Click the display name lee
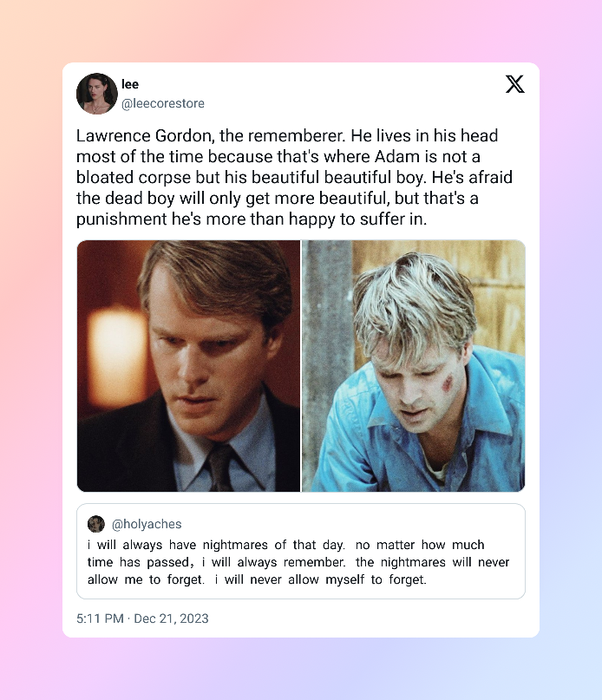Viewport: 602px width, 700px height. click(130, 84)
